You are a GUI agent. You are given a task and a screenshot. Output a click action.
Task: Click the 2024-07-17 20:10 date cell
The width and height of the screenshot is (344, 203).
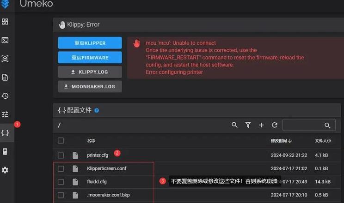pos(289,195)
